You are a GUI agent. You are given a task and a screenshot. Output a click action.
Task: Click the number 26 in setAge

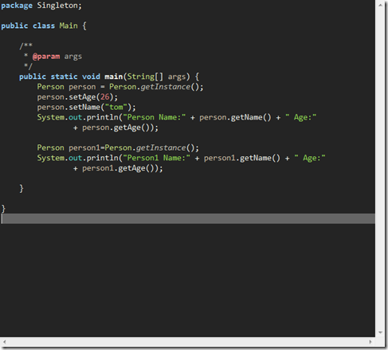(105, 97)
